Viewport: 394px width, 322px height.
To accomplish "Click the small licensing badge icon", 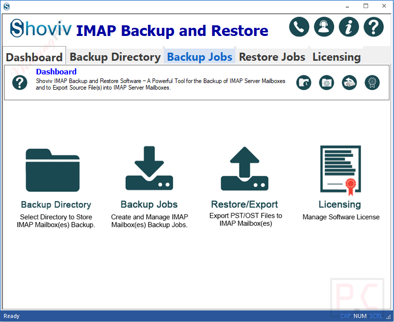I will pyautogui.click(x=372, y=83).
